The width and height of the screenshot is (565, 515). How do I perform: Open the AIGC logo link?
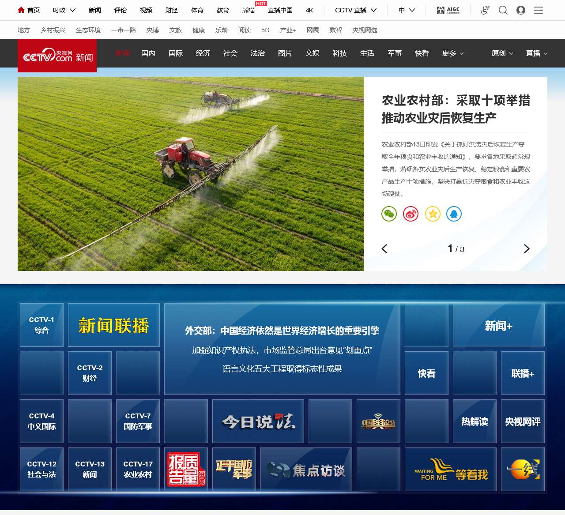[x=448, y=10]
